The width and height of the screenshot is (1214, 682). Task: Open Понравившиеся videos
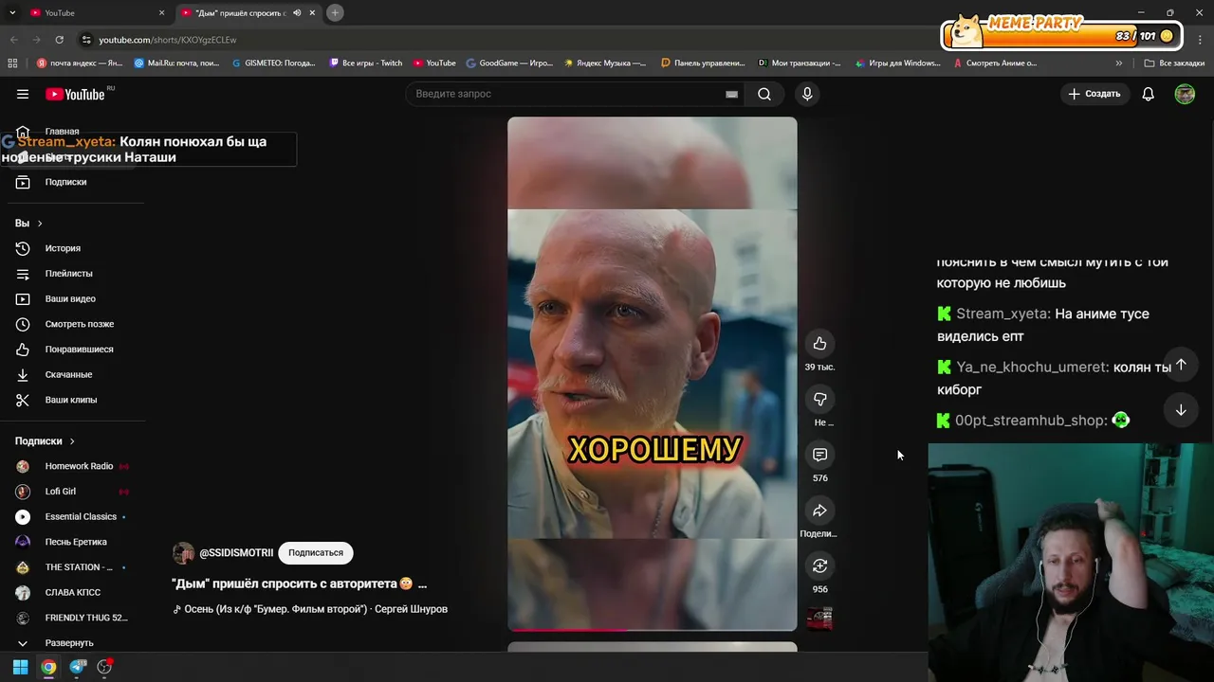pos(80,350)
